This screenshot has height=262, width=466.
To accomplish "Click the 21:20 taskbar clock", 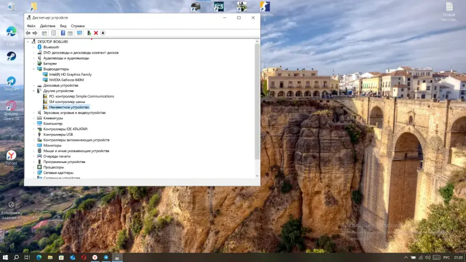I will click(x=458, y=257).
